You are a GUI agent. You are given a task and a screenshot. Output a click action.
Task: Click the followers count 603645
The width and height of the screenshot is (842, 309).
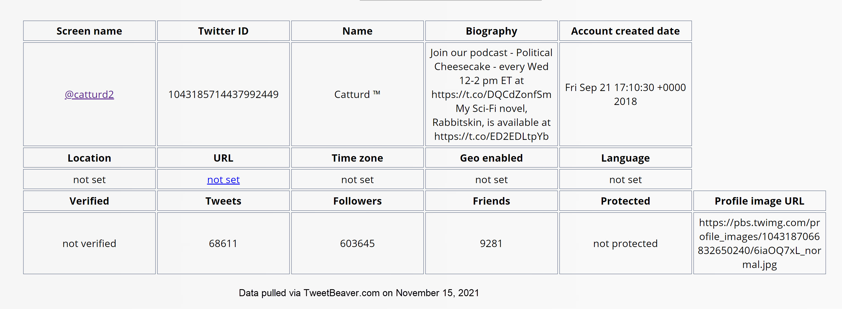[x=357, y=243]
